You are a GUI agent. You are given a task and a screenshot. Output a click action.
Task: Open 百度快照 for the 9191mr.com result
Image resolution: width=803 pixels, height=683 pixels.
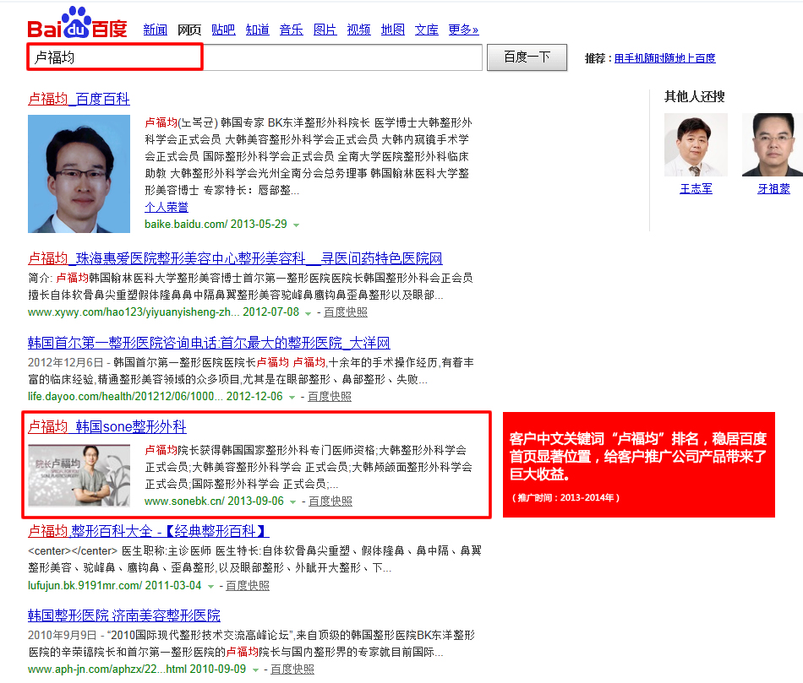pyautogui.click(x=248, y=585)
